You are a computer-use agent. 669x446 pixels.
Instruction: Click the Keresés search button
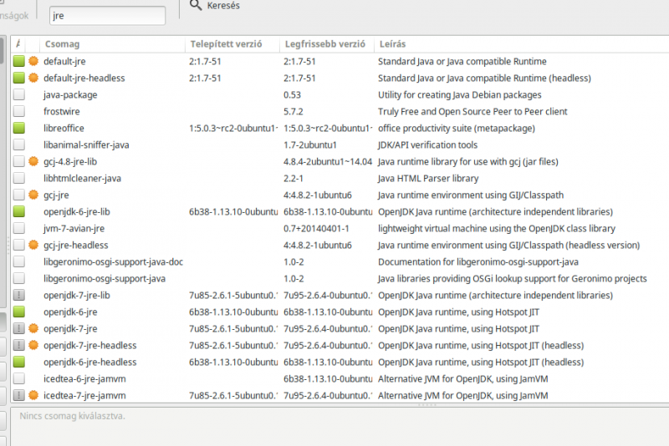coord(215,6)
